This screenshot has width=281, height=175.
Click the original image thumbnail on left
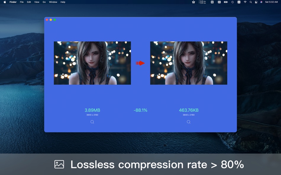point(92,63)
